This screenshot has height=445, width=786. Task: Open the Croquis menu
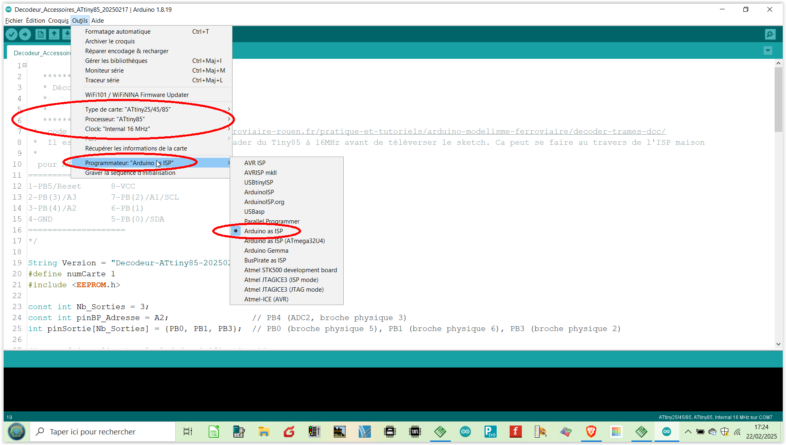(58, 21)
